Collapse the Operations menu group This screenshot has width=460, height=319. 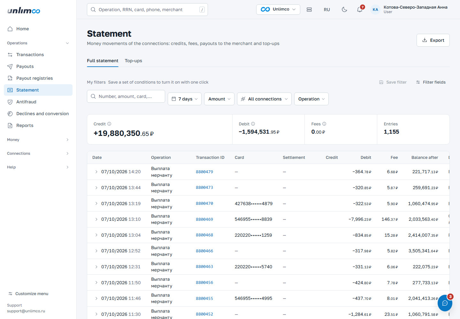pos(38,43)
